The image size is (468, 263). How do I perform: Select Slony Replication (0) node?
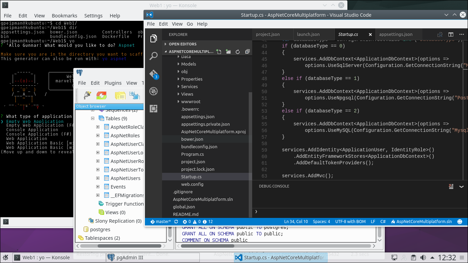118,221
